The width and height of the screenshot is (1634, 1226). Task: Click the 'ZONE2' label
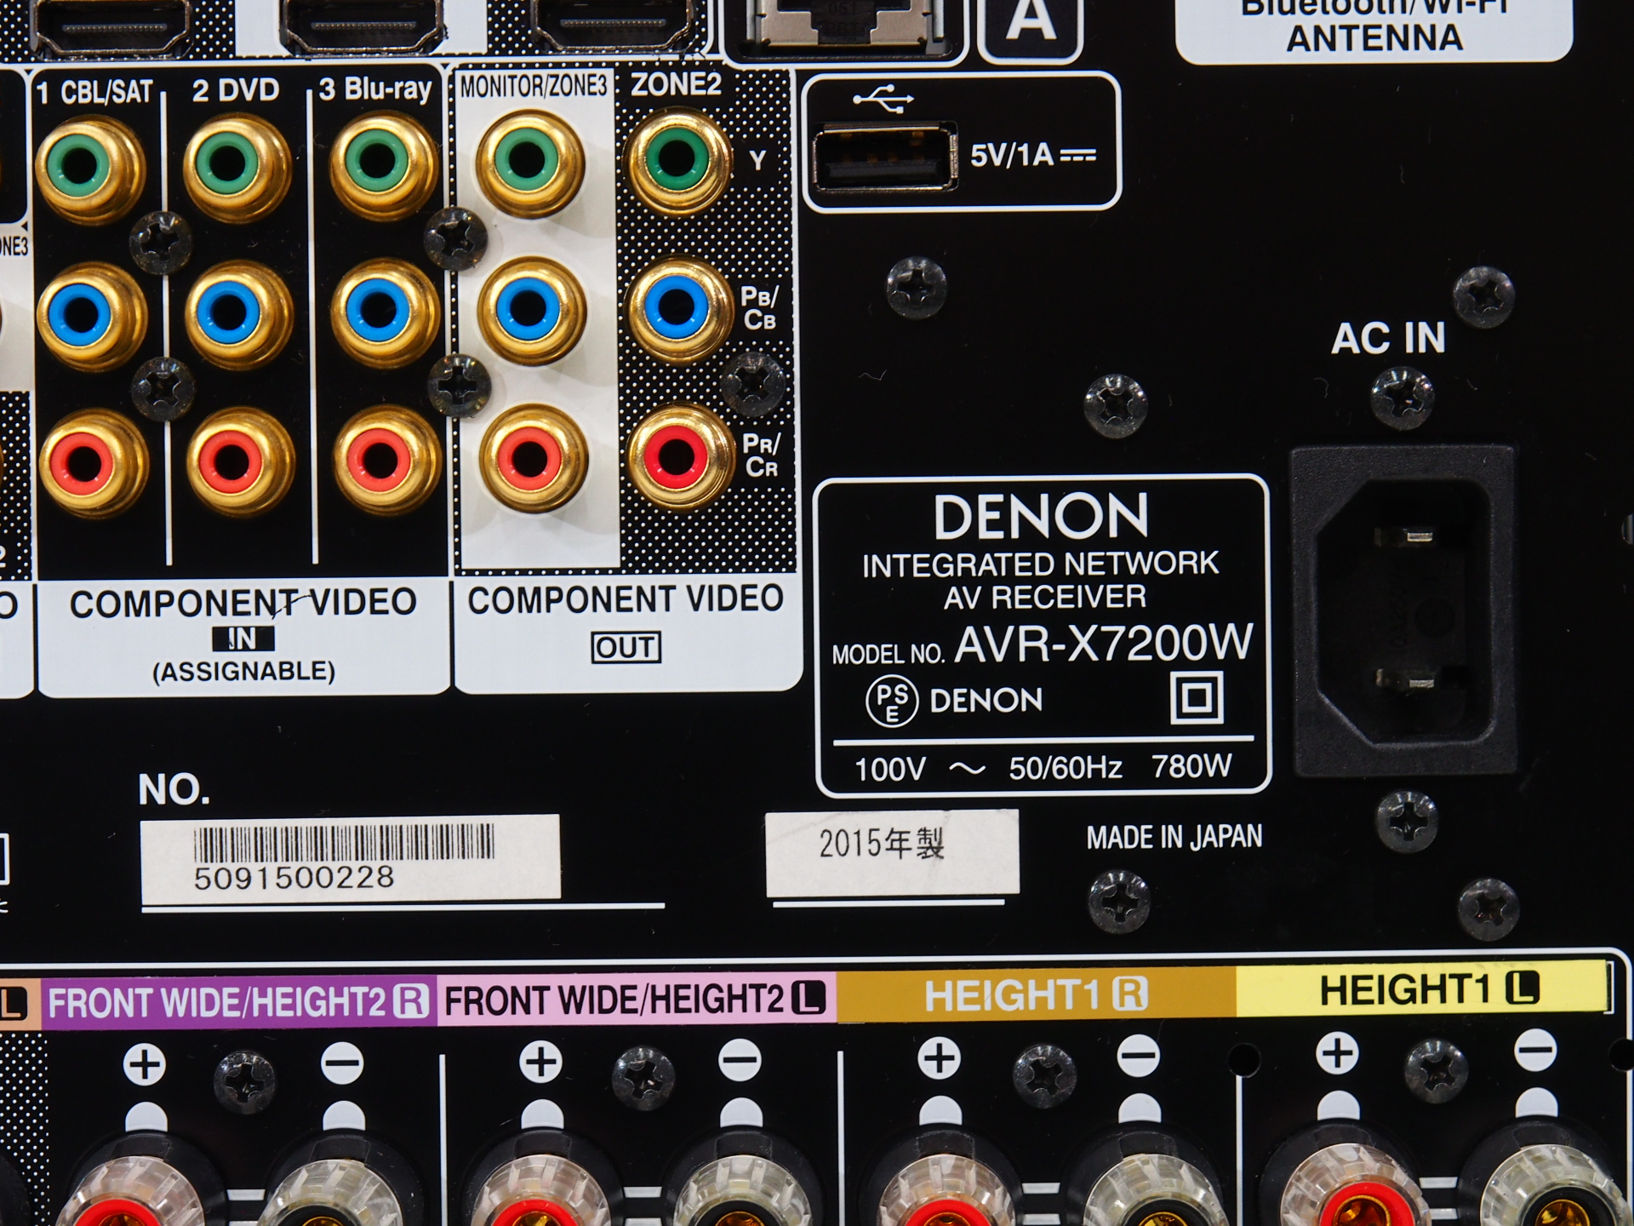point(676,83)
